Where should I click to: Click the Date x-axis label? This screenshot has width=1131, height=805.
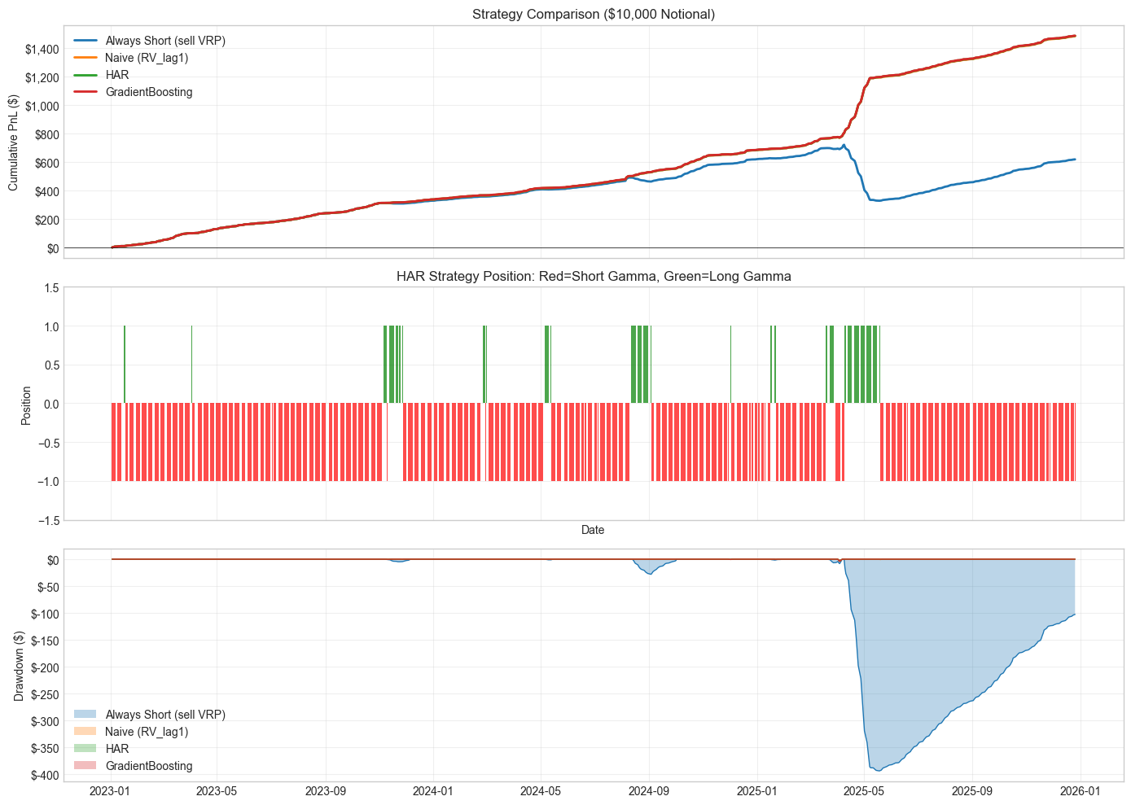[593, 530]
